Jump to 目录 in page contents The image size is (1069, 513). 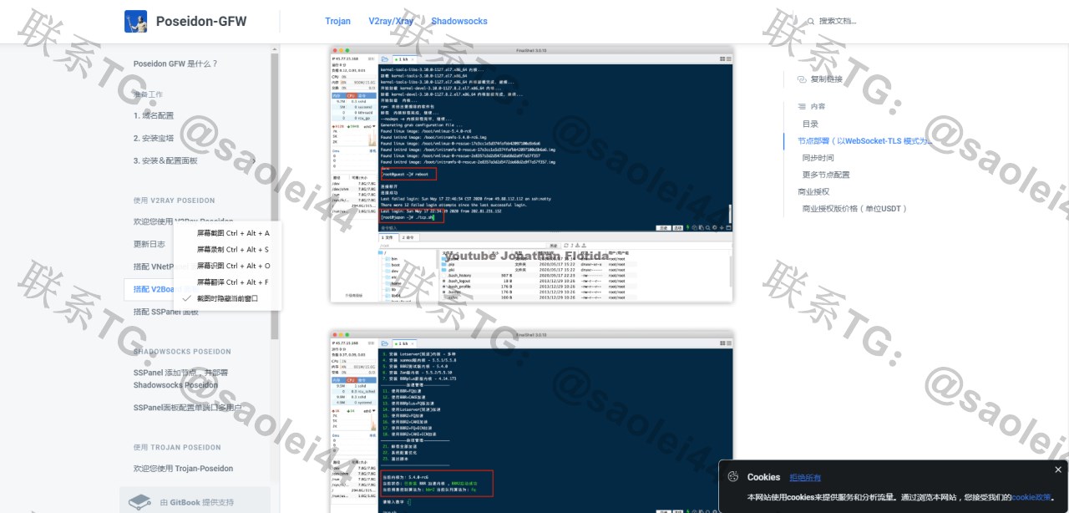(x=810, y=124)
